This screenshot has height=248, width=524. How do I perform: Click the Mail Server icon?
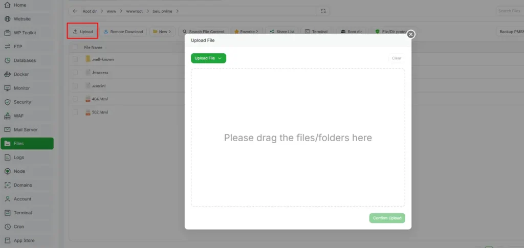point(8,129)
